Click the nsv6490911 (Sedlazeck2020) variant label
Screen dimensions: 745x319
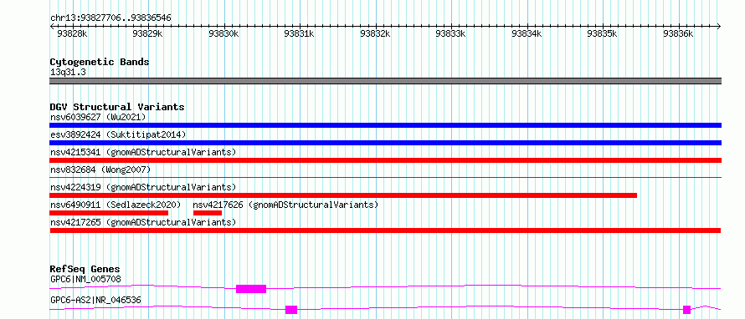tap(116, 205)
